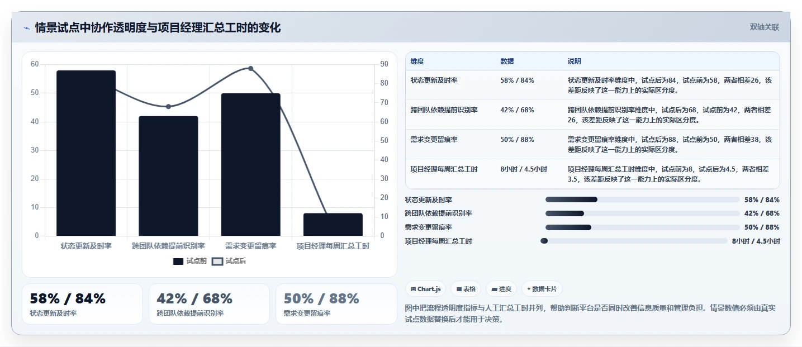Click the 进度 chip
The image size is (802, 347).
coord(501,289)
